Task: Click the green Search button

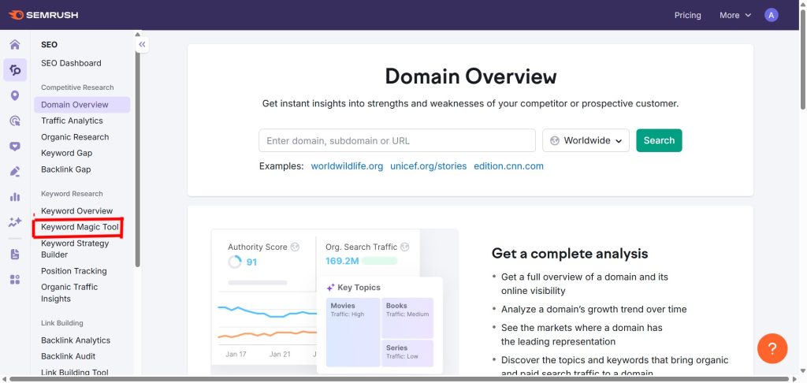Action: (x=658, y=140)
